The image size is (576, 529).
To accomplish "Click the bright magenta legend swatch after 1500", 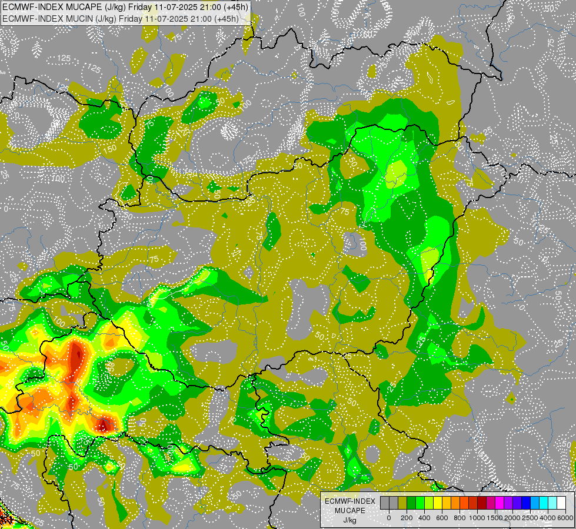I will click(500, 503).
